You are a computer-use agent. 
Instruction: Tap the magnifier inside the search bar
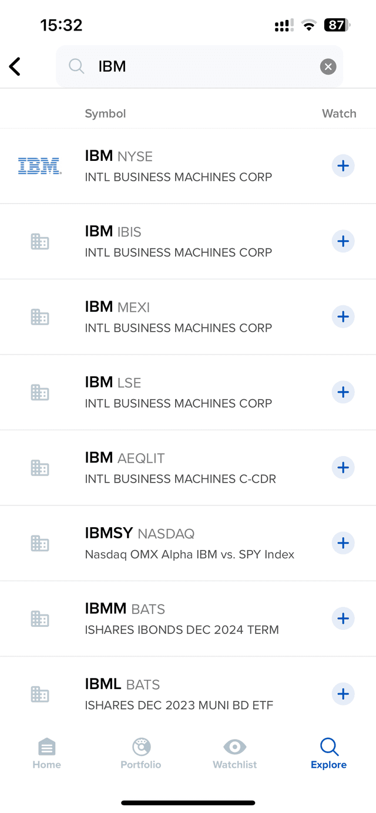point(76,66)
